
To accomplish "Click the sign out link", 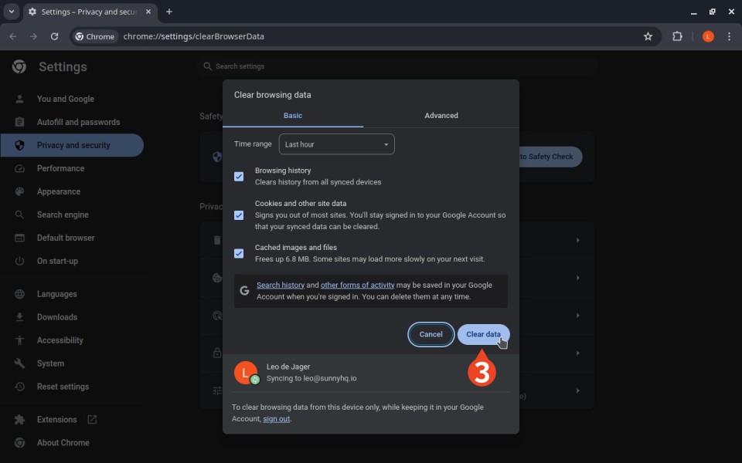I will click(x=276, y=419).
